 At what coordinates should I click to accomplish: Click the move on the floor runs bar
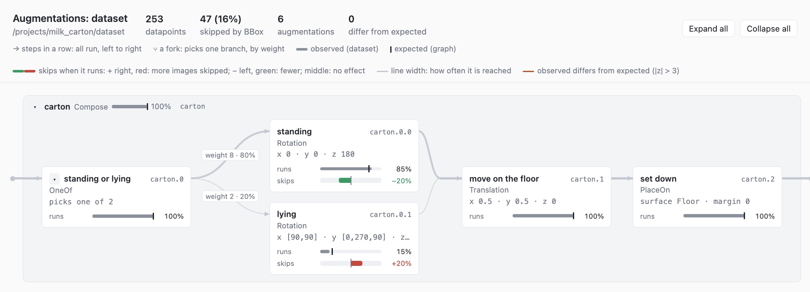pyautogui.click(x=543, y=216)
